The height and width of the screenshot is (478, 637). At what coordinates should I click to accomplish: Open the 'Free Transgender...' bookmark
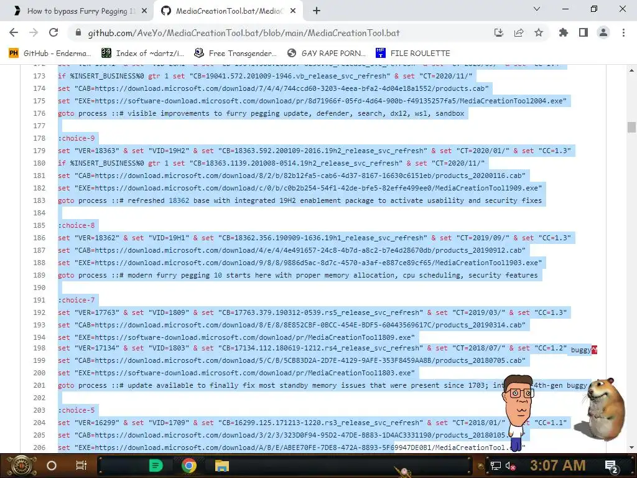(235, 54)
